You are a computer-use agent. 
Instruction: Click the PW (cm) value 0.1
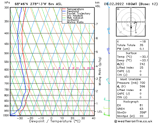[x=142, y=49]
